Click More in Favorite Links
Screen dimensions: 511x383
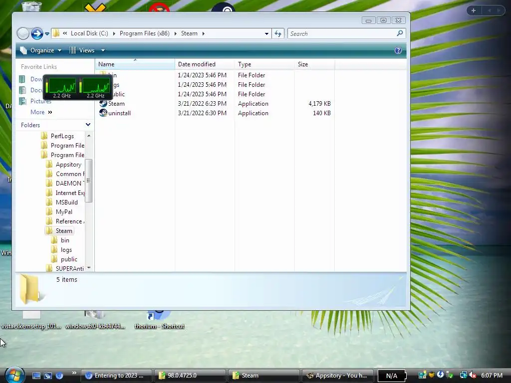[x=41, y=112]
